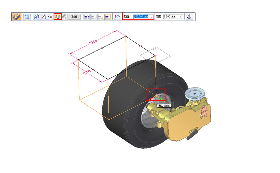The image size is (280, 173).
Task: Click the orange vertex keypoint on the wheel
Action: 156,96
